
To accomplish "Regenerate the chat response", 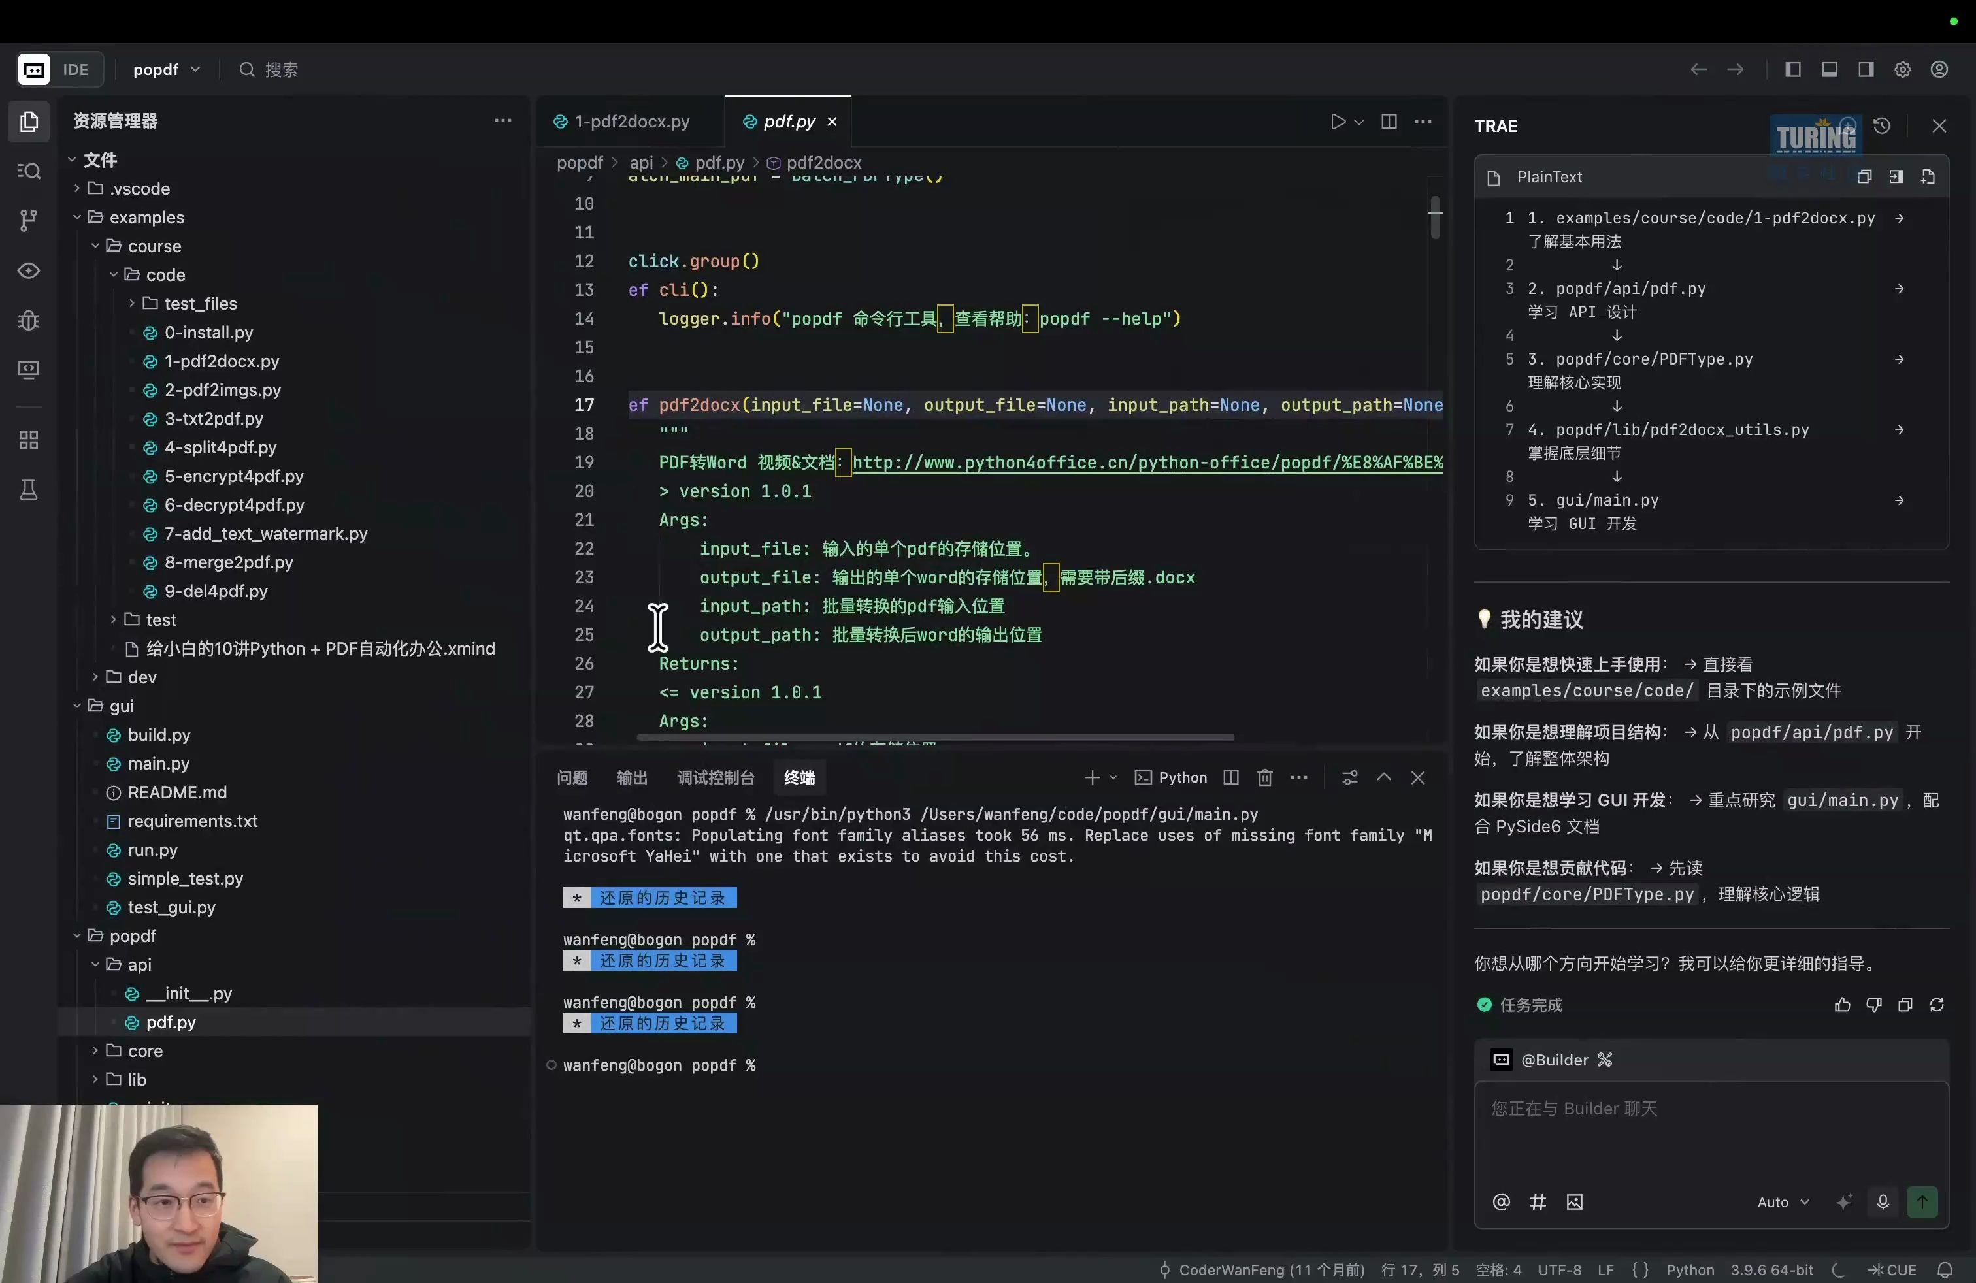I will pyautogui.click(x=1937, y=1005).
